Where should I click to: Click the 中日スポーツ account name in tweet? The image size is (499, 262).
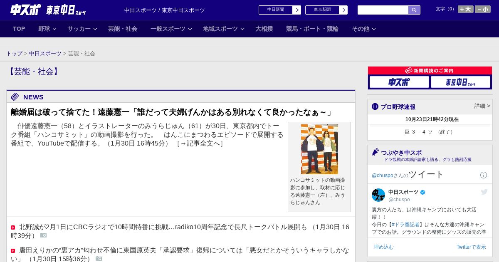(x=403, y=192)
